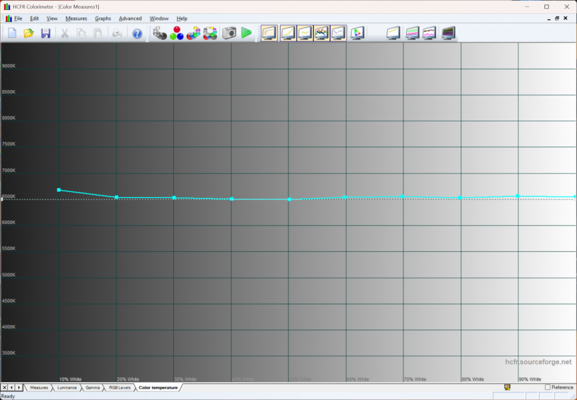Measure primary colors with the RGB balls icon
This screenshot has height=400, width=577.
[x=177, y=33]
